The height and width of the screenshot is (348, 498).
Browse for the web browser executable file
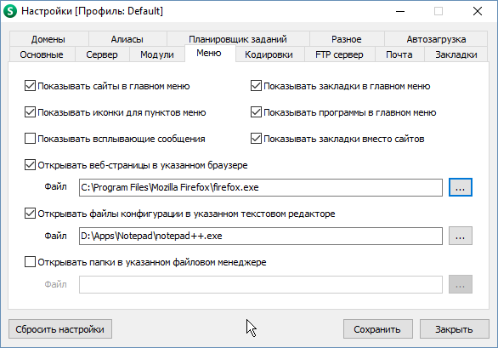point(461,187)
